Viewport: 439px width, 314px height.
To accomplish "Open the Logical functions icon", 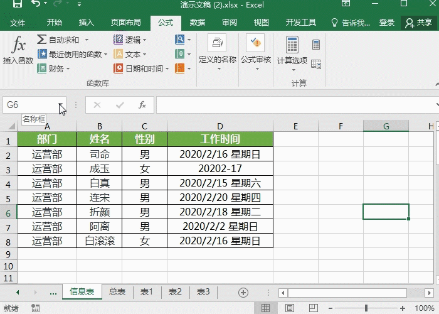I will [118, 40].
